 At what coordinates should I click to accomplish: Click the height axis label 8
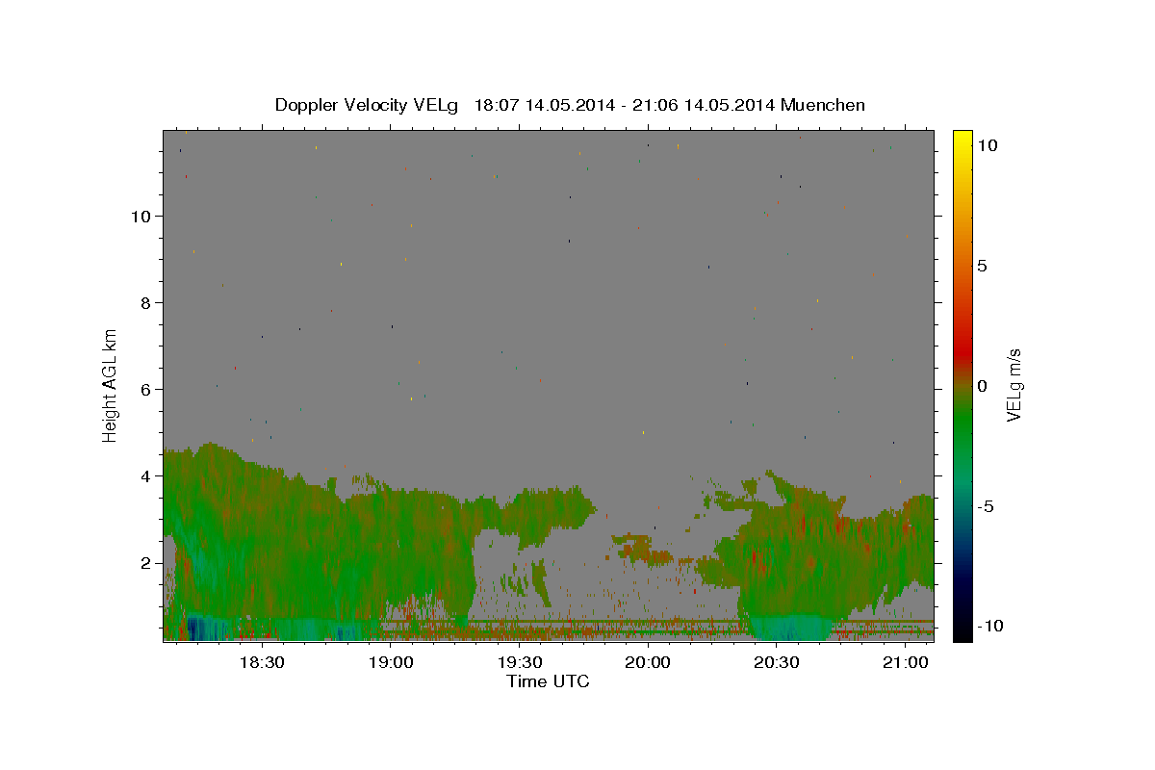tap(146, 302)
